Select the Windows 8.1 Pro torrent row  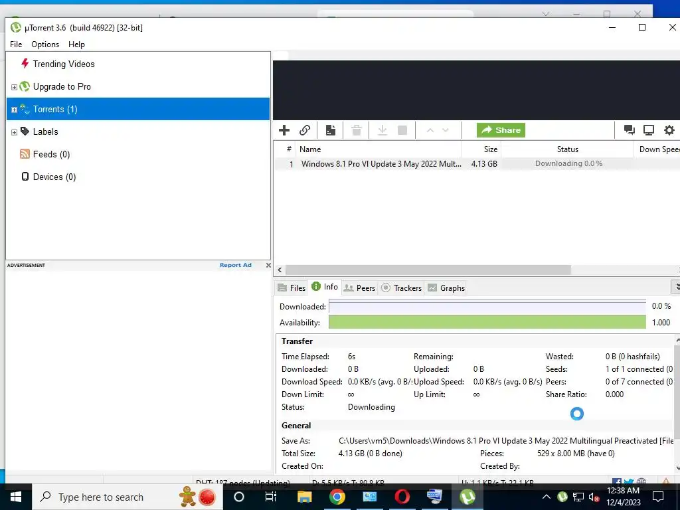pos(477,164)
